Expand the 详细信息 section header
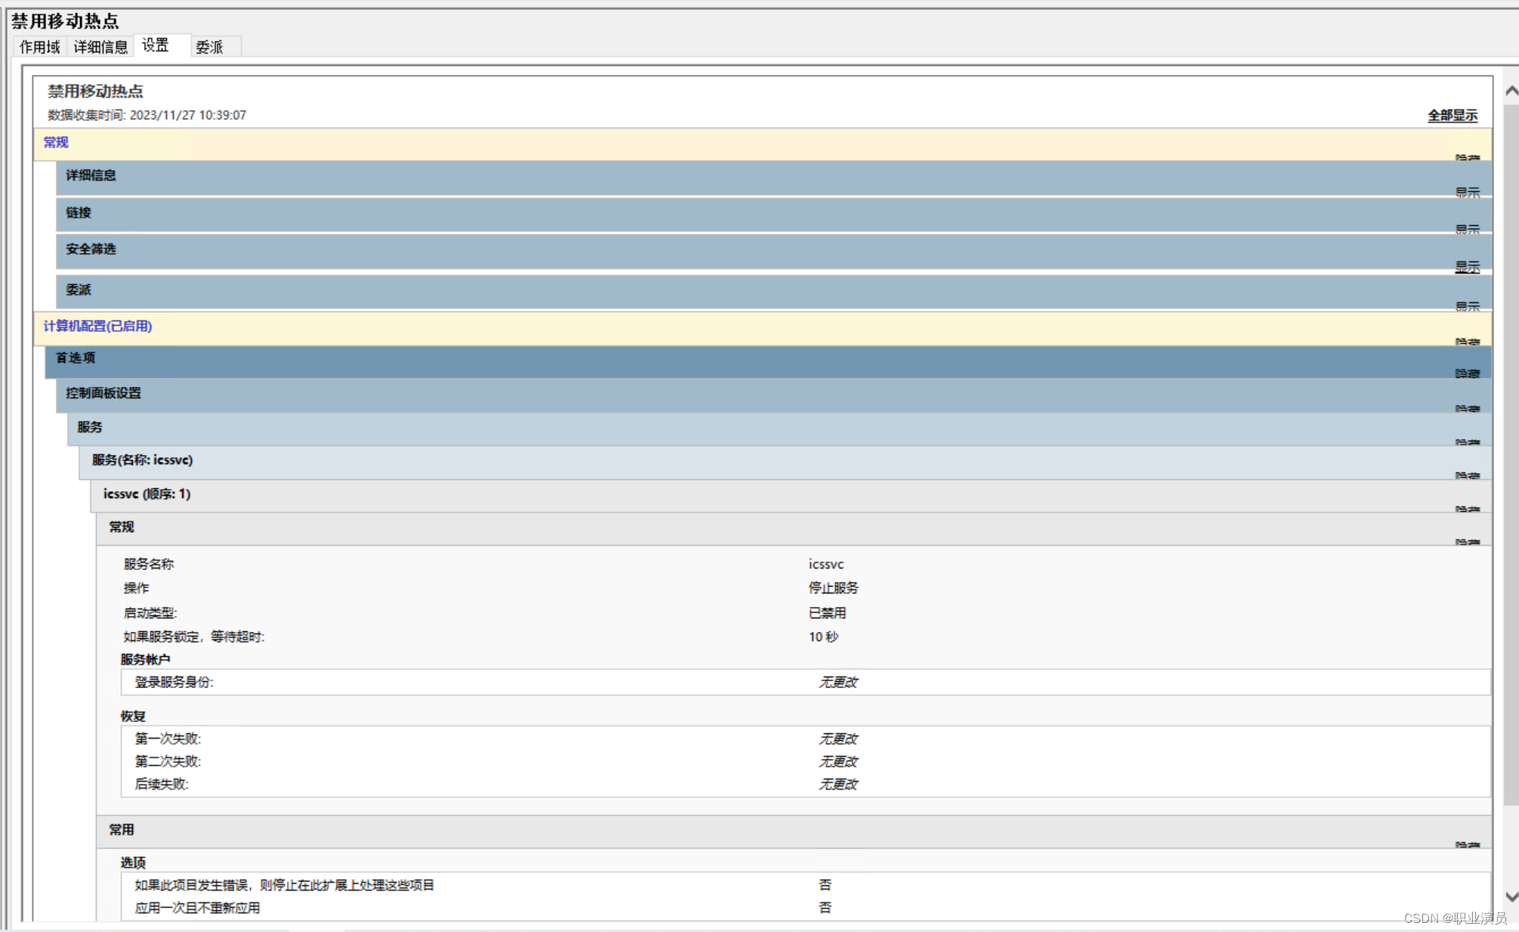This screenshot has height=932, width=1519. click(91, 175)
